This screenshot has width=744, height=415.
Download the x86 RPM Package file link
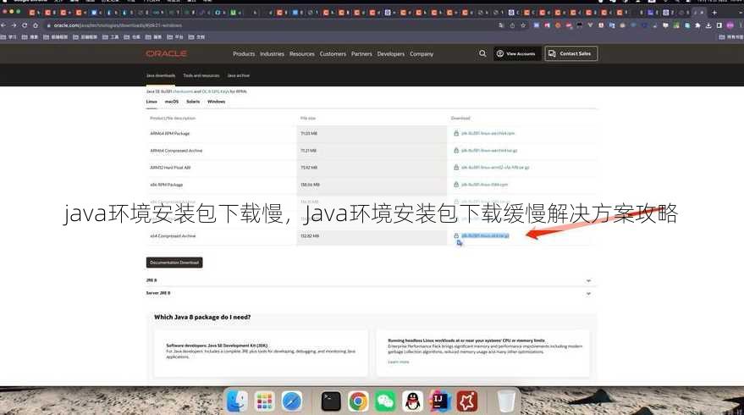coord(484,185)
